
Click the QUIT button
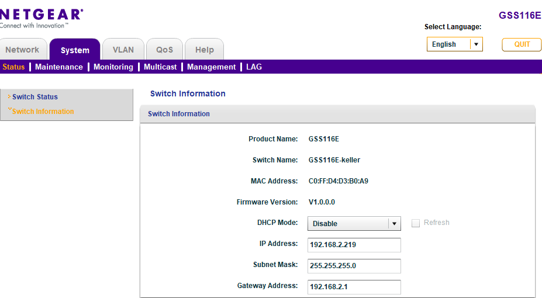click(522, 44)
